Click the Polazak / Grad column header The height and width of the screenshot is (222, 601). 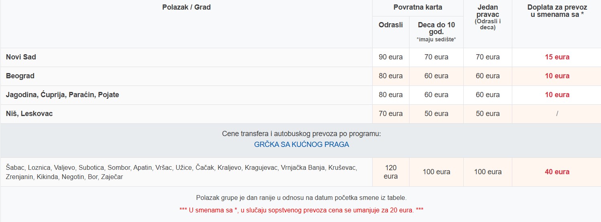(186, 7)
